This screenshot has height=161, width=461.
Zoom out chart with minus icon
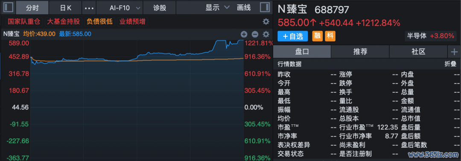click(255, 34)
